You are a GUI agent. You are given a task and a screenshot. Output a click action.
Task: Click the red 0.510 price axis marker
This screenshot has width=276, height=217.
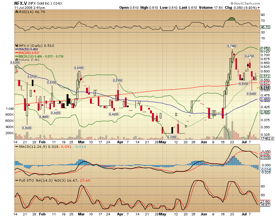[265, 88]
